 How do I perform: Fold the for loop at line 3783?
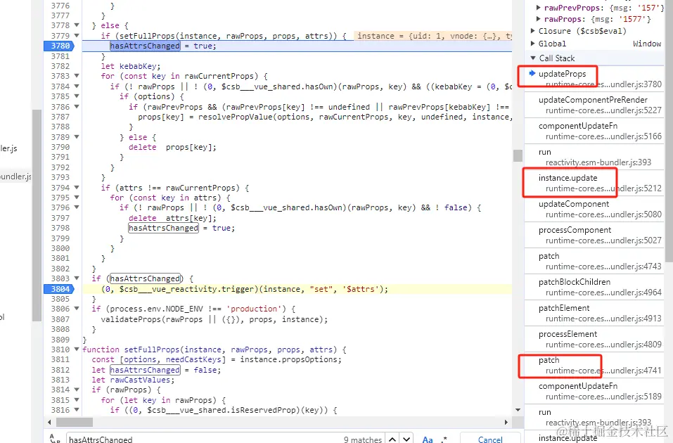pos(77,76)
